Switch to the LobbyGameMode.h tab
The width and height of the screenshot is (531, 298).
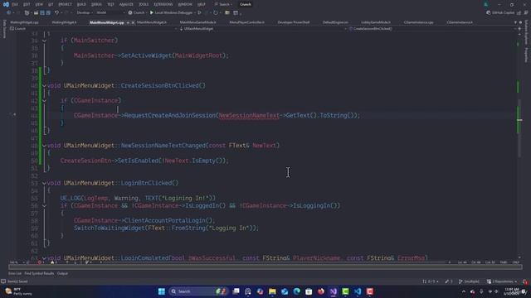[376, 22]
